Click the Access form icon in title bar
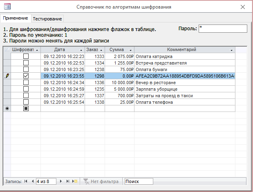 [7, 7]
